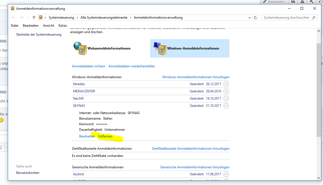Expand the skybird credential chevron
This screenshot has height=185, width=323.
pos(226,174)
